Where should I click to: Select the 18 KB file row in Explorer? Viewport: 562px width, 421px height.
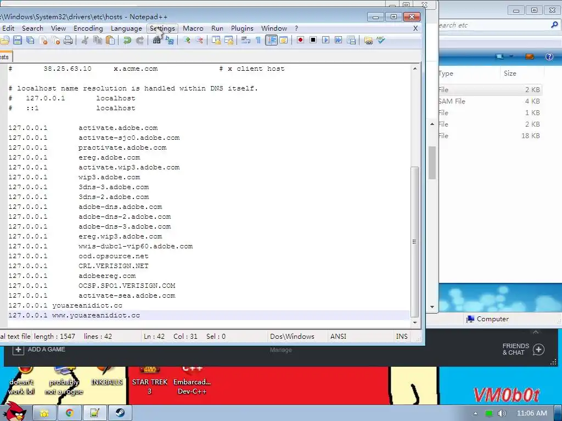coord(490,136)
